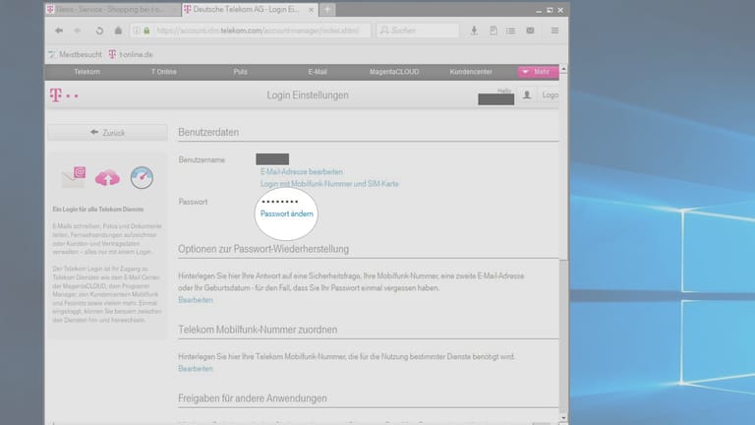Click the site info icon in address bar
Screen dimensions: 755x425
point(137,30)
